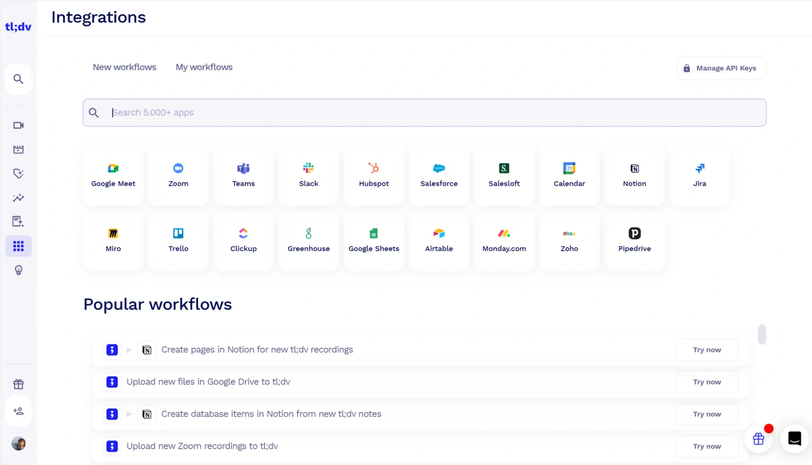
Task: Choose the Hubspot integration tile
Action: click(374, 175)
